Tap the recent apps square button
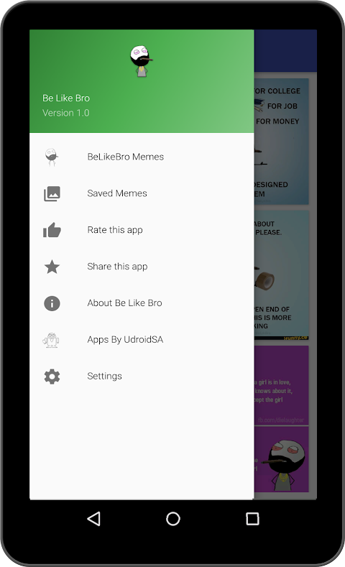This screenshot has height=567, width=345. (x=252, y=519)
